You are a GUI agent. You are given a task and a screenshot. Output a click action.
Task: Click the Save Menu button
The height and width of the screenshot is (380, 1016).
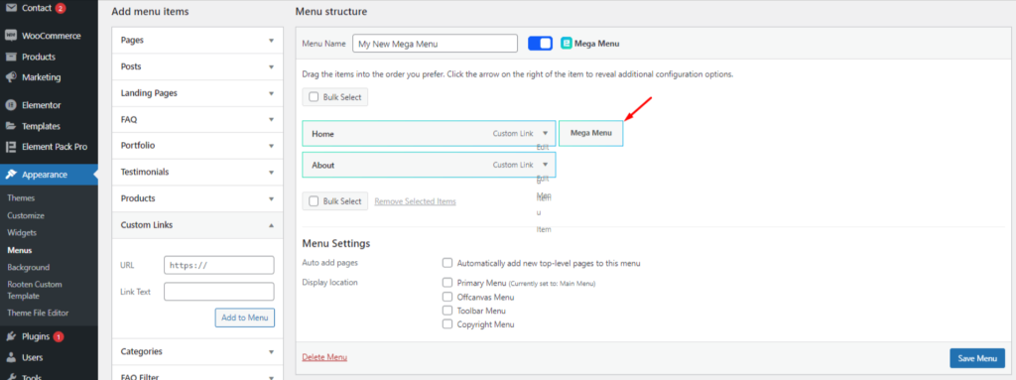977,358
